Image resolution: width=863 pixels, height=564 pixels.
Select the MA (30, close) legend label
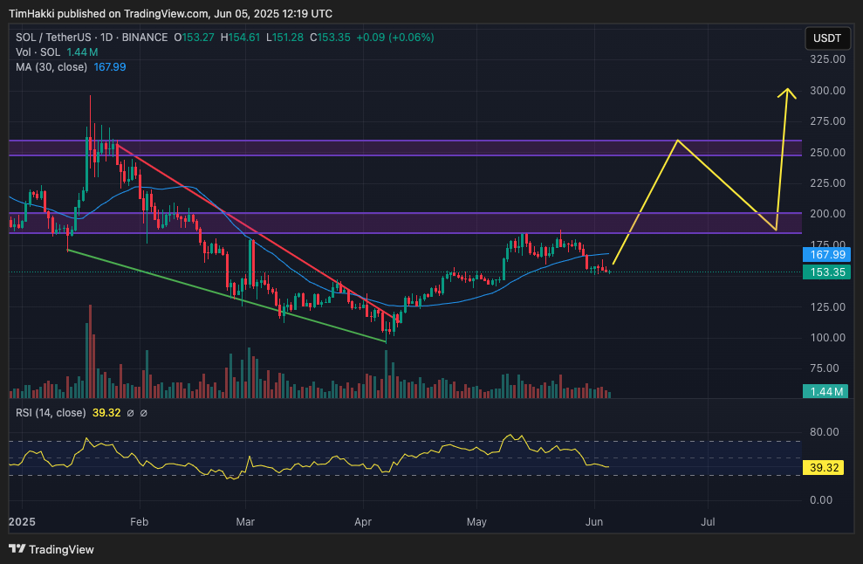51,67
